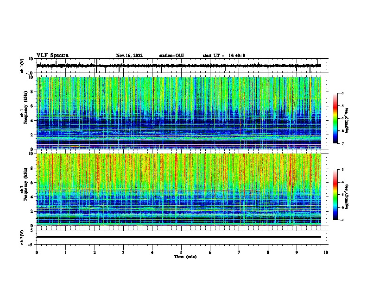
Task: Click tick label "8" on the Time axis
Action: (268, 252)
